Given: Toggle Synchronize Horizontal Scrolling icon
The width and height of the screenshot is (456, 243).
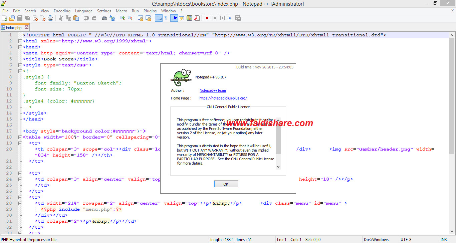Looking at the screenshot, I should (148, 18).
